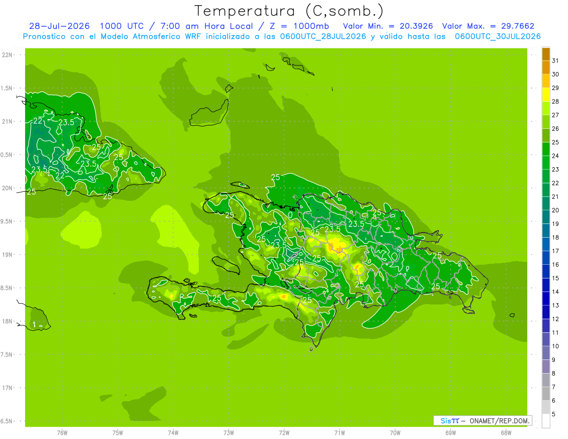Click the color scale label "28"
Image resolution: width=568 pixels, height=439 pixels.
click(555, 101)
